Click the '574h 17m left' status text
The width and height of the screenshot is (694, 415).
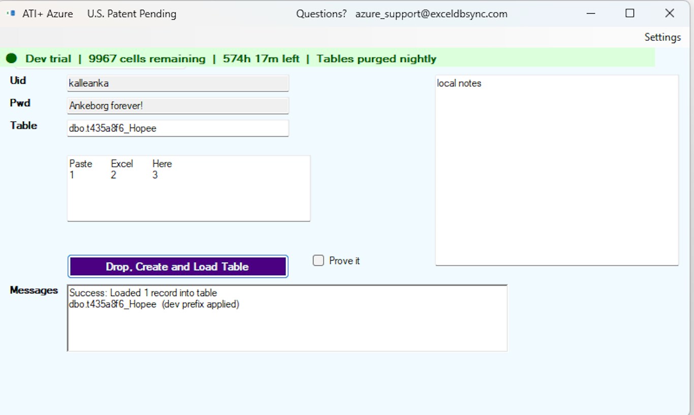(x=261, y=59)
